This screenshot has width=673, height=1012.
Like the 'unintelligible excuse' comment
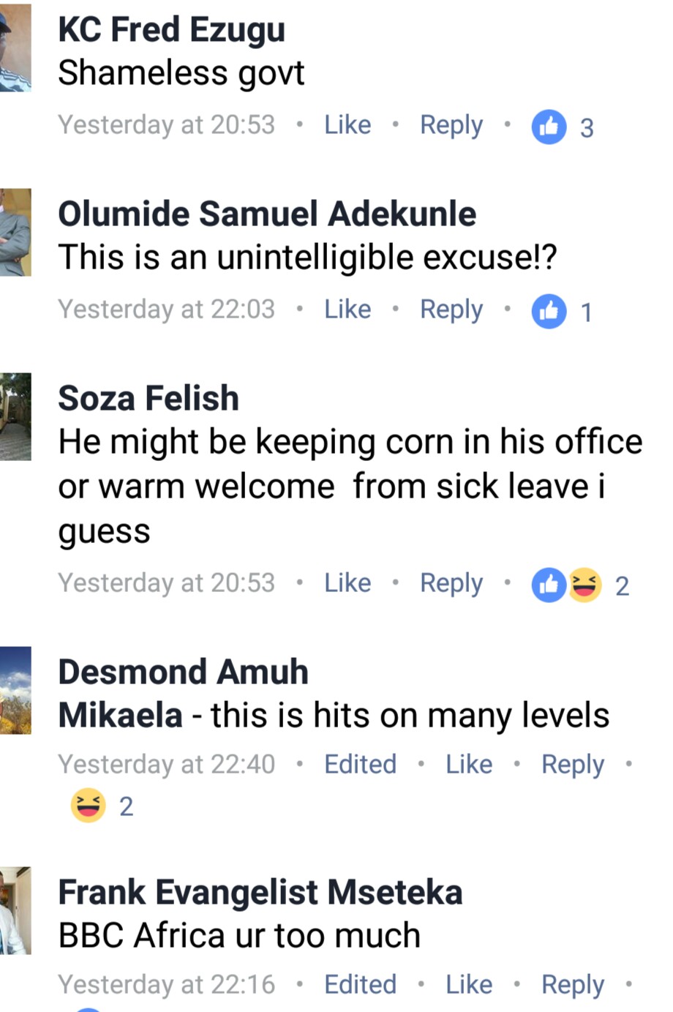click(x=347, y=310)
